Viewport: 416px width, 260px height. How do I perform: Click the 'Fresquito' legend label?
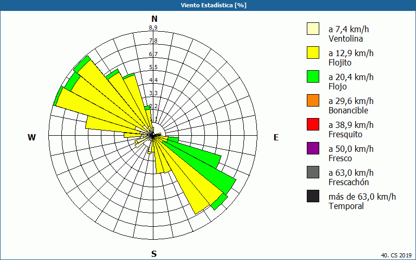click(345, 134)
